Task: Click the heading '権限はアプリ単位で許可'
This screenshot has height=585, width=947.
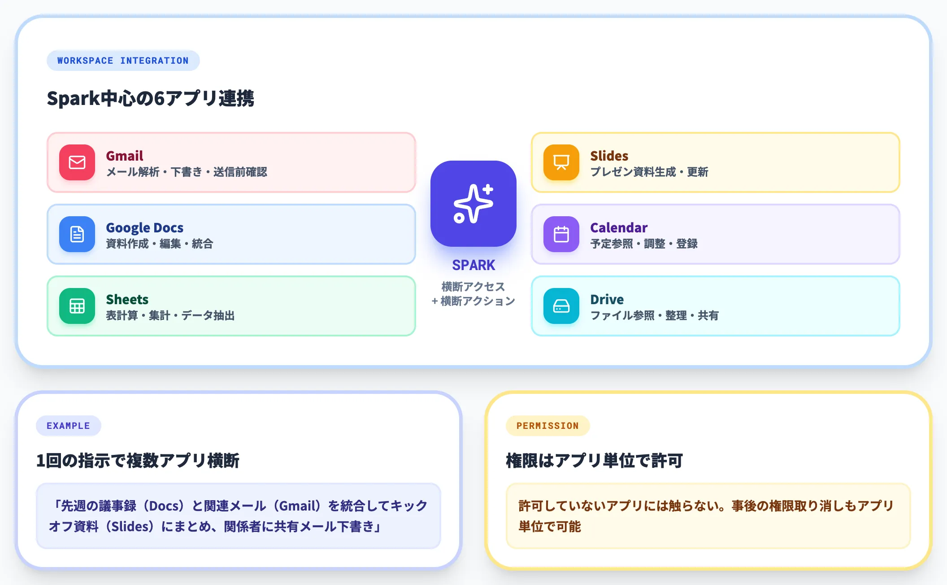Action: (595, 461)
